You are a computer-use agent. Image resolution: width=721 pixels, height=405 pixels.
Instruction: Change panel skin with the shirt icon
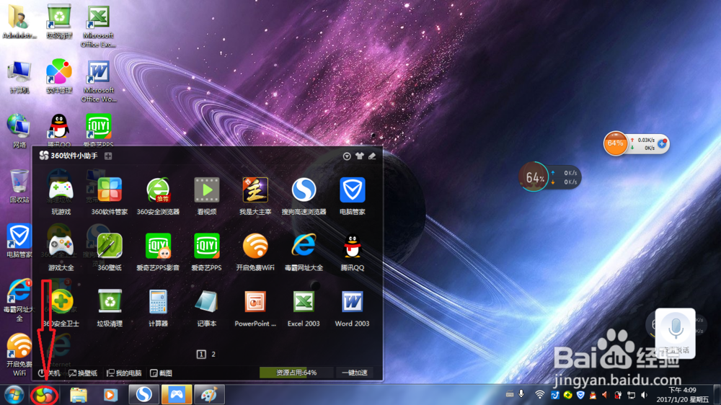(x=359, y=156)
